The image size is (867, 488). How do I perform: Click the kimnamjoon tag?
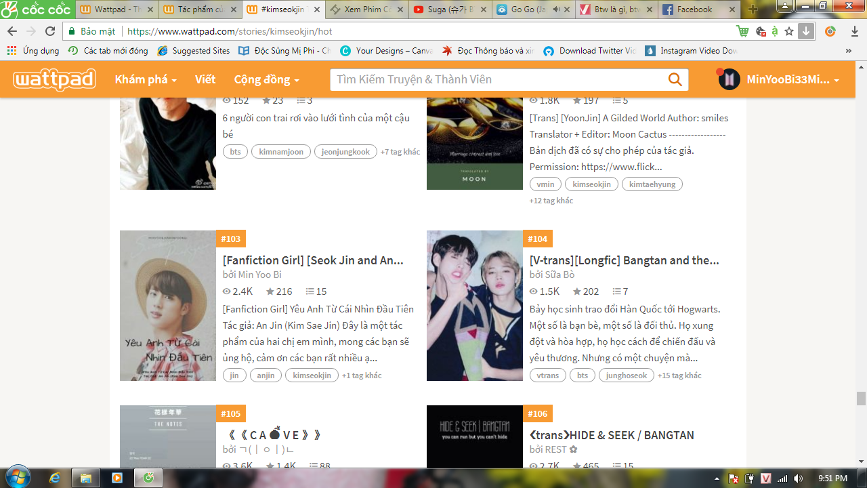[281, 152]
